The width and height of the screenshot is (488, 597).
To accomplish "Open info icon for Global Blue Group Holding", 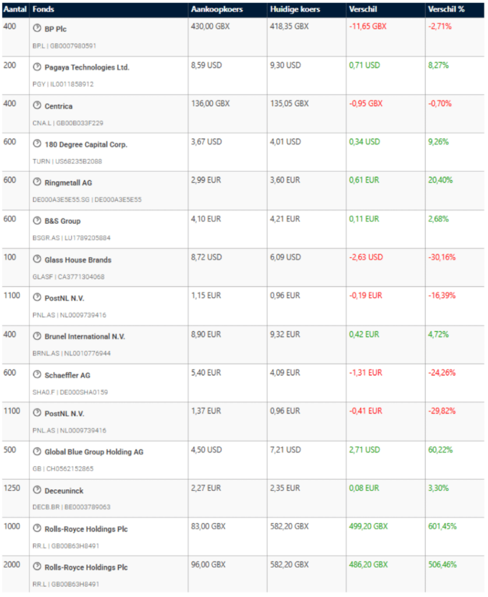I will click(37, 452).
